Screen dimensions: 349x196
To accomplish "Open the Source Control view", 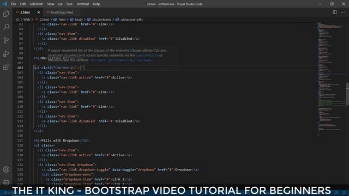I will (x=6, y=40).
